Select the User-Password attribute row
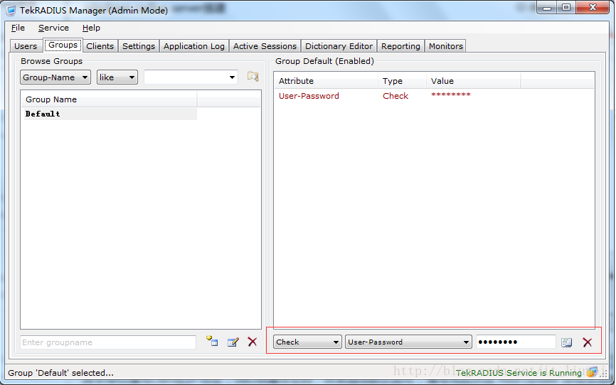Viewport: 616px width, 385px height. [309, 96]
